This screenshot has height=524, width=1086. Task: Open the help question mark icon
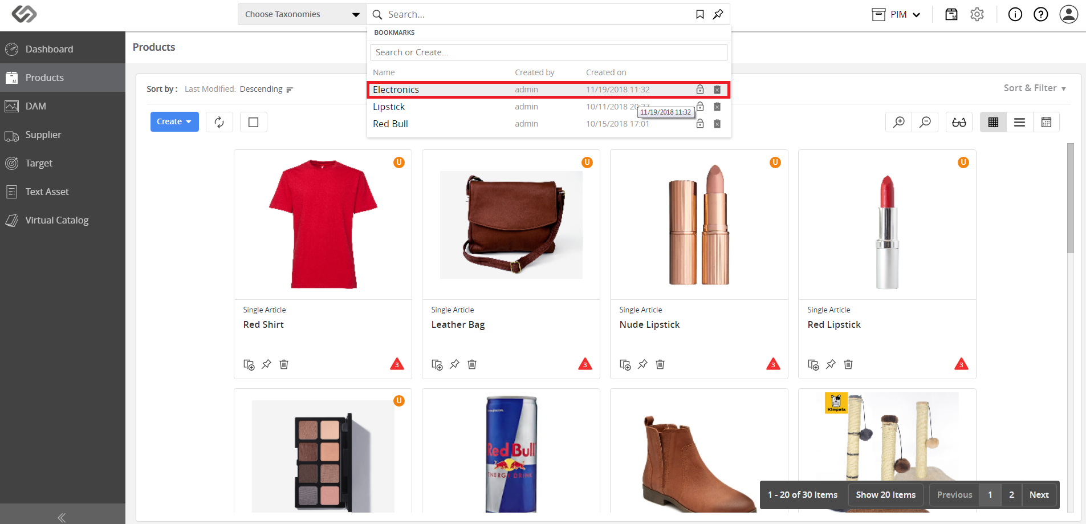click(1041, 14)
